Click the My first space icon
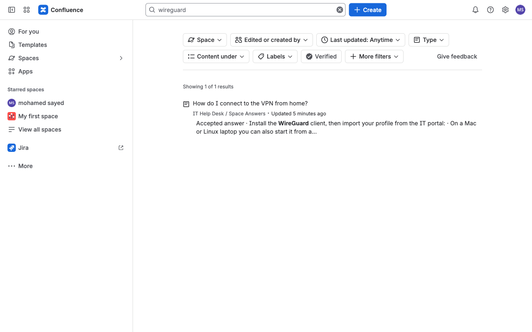Image resolution: width=532 pixels, height=332 pixels. [x=12, y=116]
